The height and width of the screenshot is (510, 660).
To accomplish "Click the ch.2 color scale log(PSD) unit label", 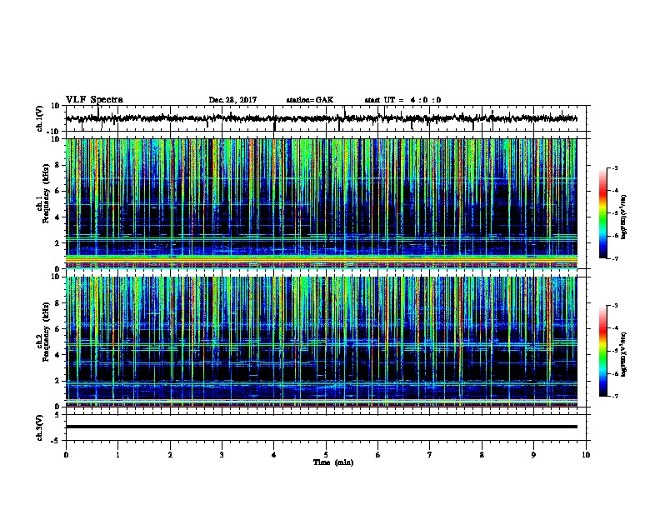I will coord(624,354).
